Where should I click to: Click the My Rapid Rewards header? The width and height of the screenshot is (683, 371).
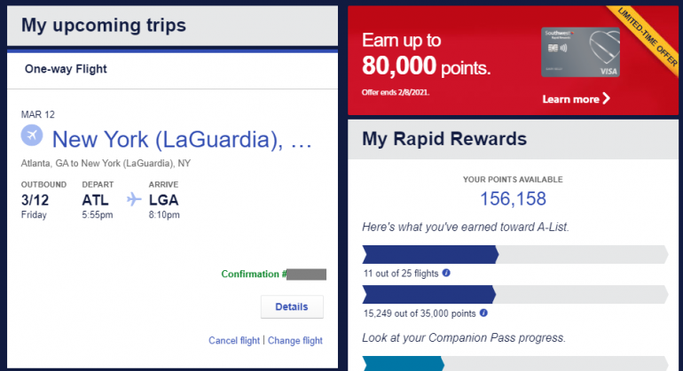(x=444, y=139)
